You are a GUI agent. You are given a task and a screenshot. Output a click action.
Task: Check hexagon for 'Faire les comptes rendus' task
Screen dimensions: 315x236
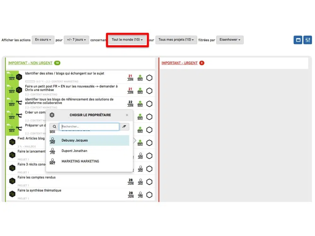tap(149, 182)
